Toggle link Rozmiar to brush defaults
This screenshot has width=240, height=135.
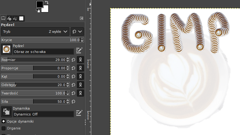81,60
